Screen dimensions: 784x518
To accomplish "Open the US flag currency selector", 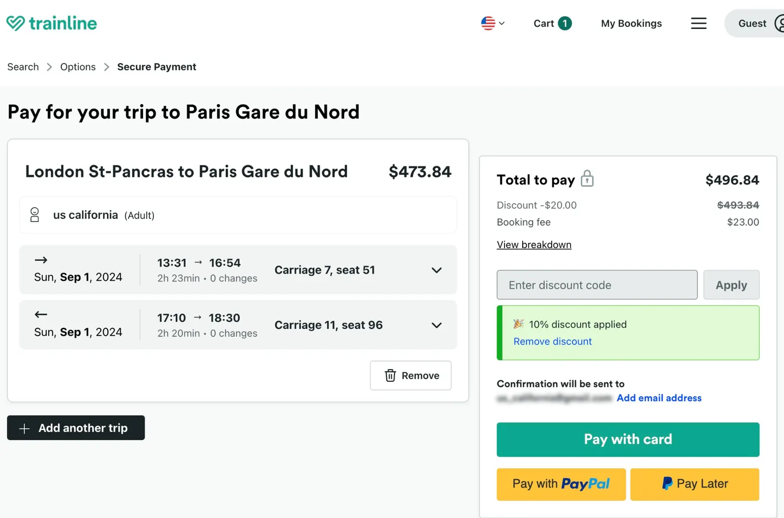I will point(492,23).
